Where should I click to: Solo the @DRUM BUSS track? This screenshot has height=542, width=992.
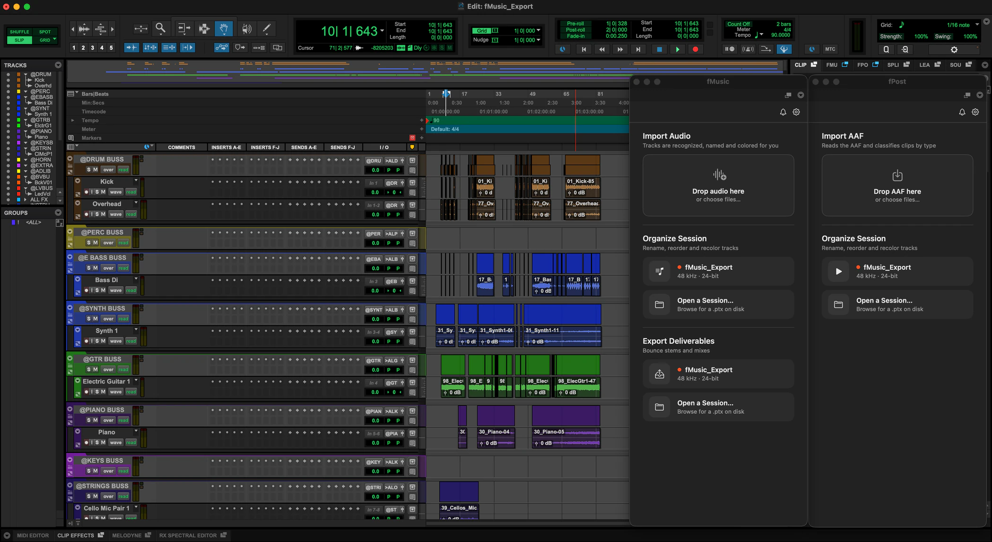point(88,170)
